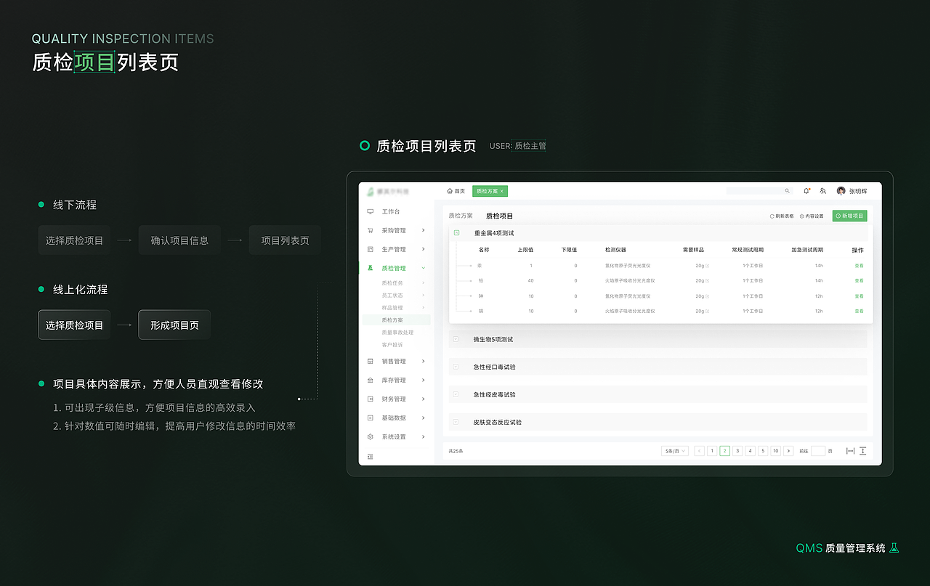This screenshot has width=930, height=586.
Task: Collapse the 重金属4项测试 group
Action: (456, 232)
